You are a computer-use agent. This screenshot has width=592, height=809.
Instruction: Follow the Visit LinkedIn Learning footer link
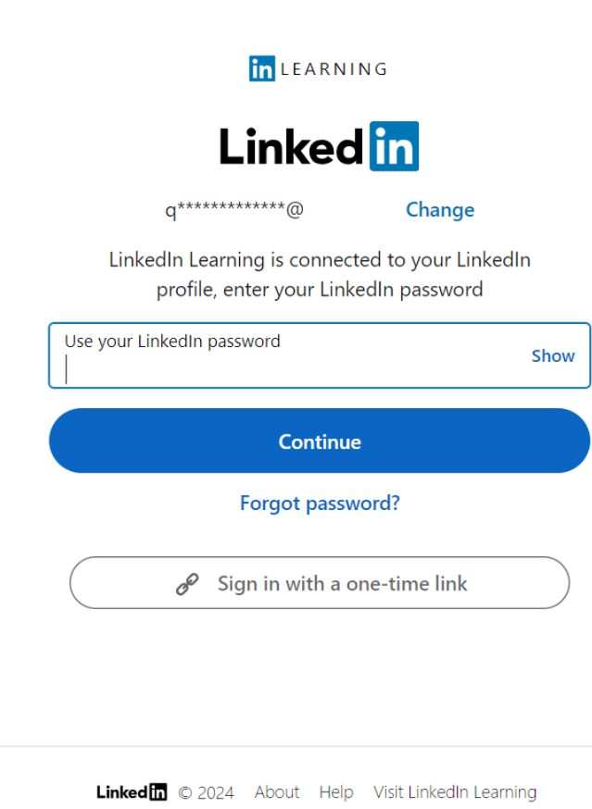click(455, 792)
